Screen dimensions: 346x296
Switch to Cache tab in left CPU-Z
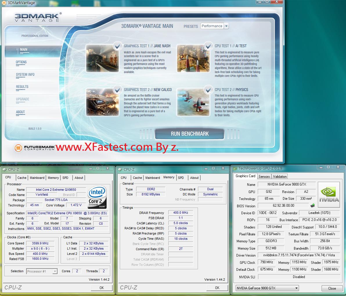click(22, 178)
